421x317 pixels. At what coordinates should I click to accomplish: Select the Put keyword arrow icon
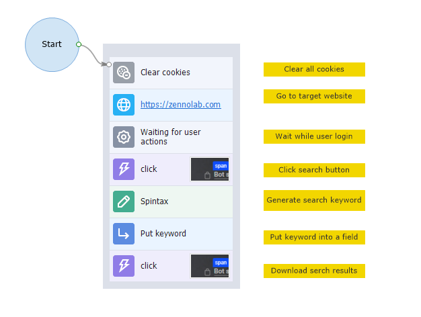click(124, 234)
